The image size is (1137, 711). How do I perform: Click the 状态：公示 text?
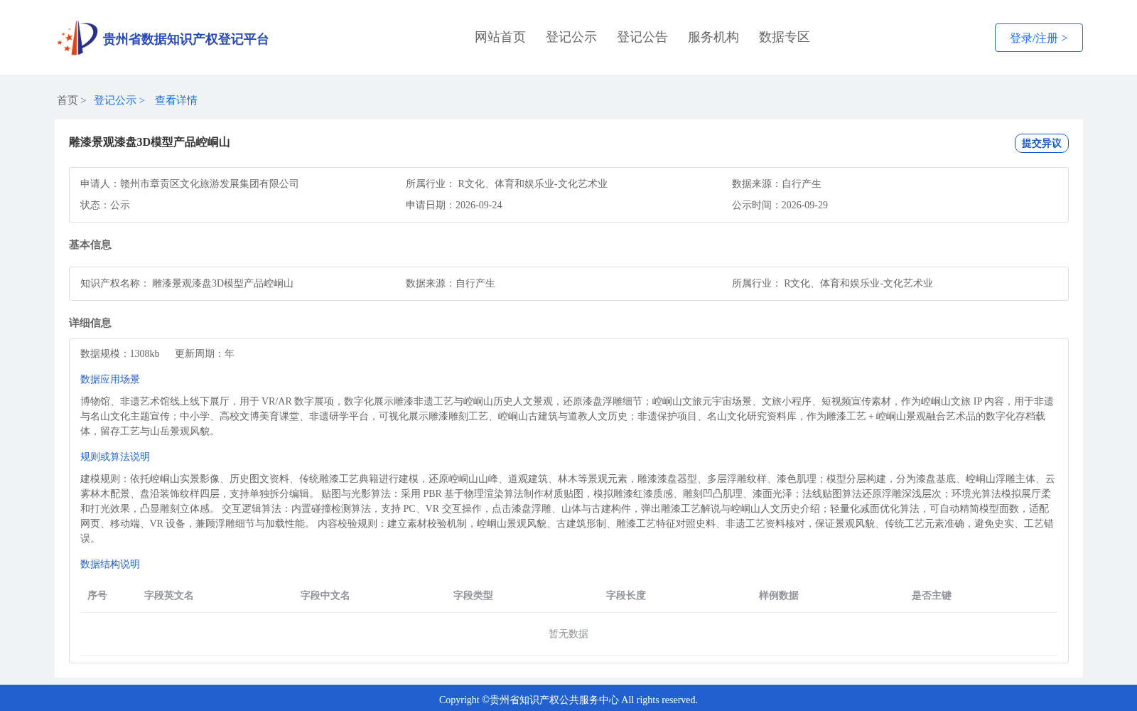tap(105, 205)
